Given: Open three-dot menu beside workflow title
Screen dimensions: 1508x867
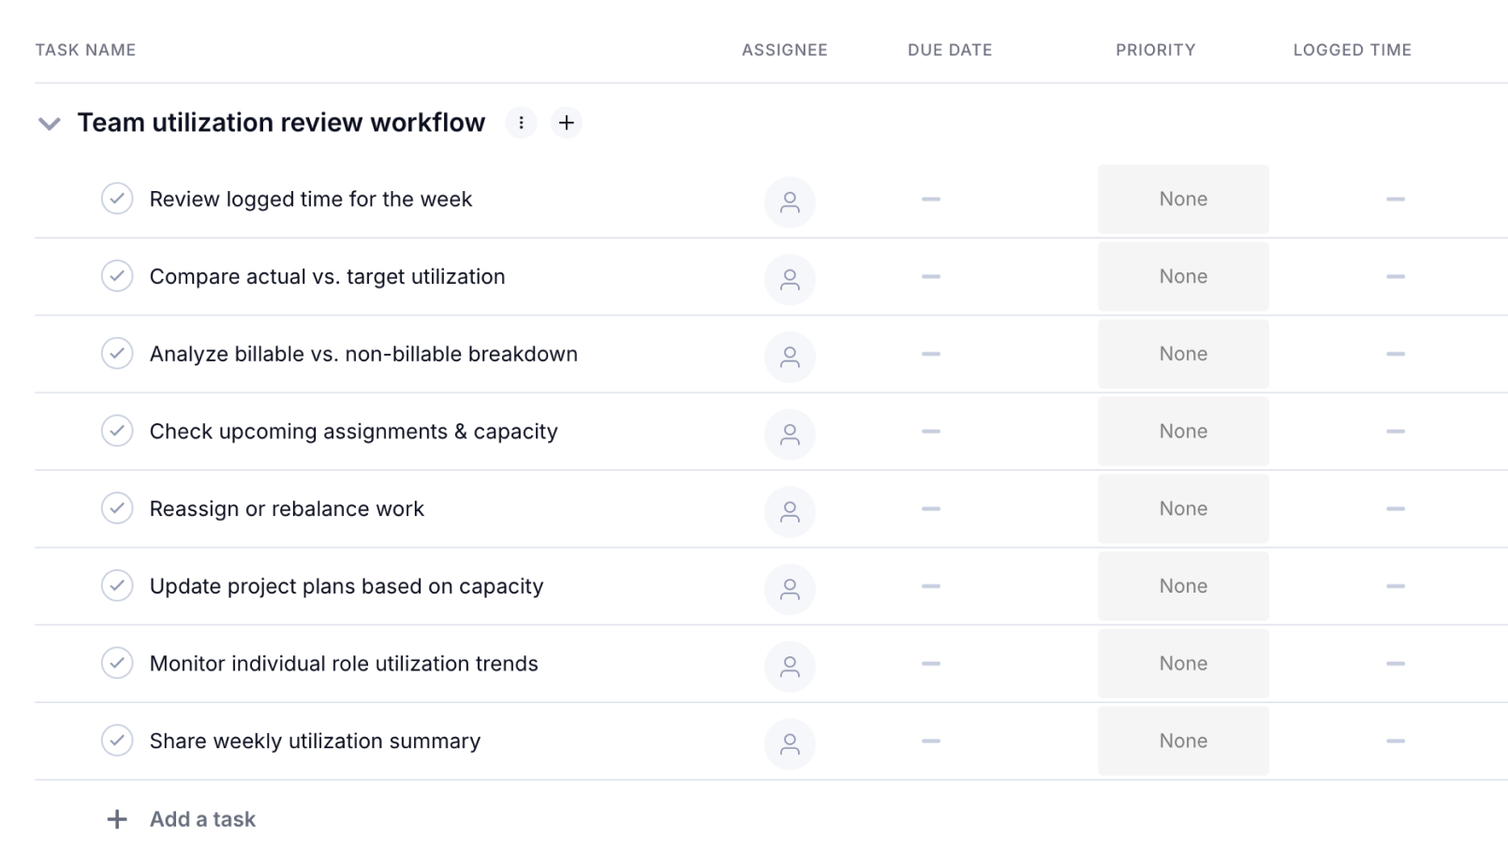Looking at the screenshot, I should 521,123.
